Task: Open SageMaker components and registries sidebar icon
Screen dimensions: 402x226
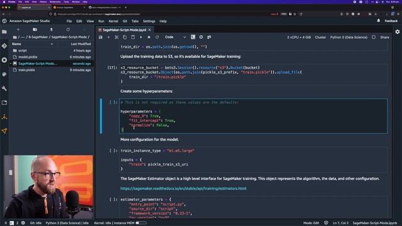Action: tap(4, 117)
